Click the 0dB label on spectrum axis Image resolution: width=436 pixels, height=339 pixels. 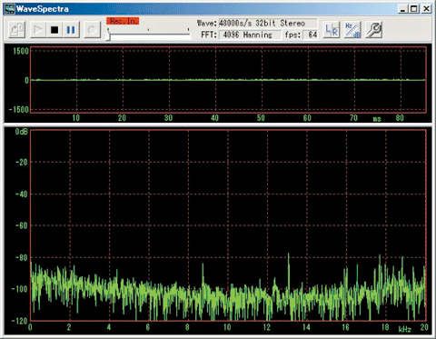(x=22, y=132)
